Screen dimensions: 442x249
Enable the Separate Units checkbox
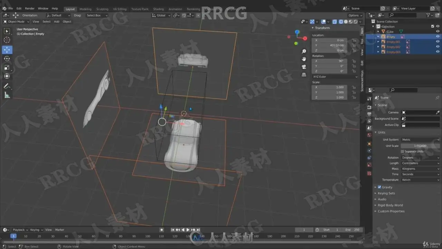pos(403,151)
